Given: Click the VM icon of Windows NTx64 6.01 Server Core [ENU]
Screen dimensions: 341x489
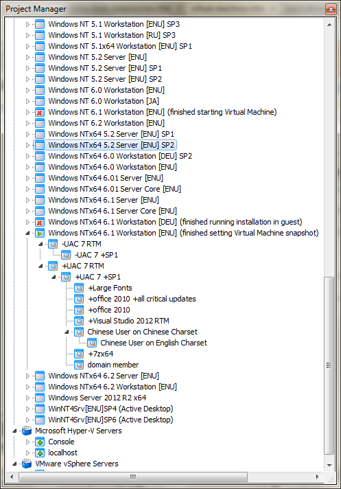Looking at the screenshot, I should tap(40, 189).
